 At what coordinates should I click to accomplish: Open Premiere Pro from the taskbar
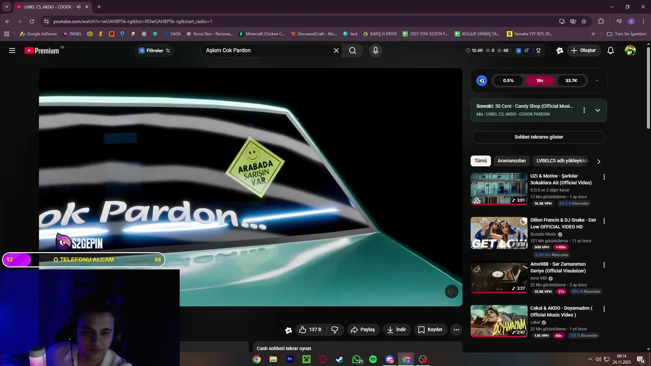(x=290, y=359)
